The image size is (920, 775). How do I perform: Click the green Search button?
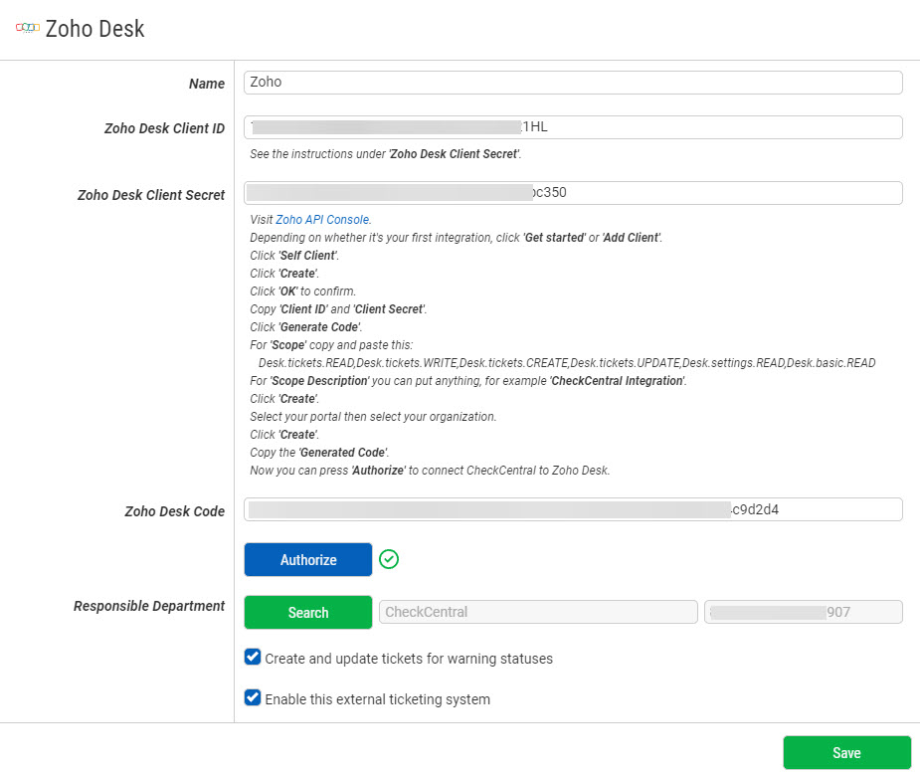coord(308,613)
